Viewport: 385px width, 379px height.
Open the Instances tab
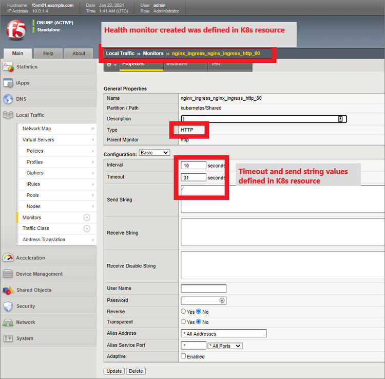click(x=186, y=65)
